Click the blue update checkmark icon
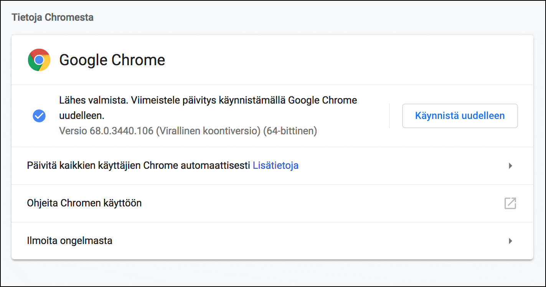This screenshot has height=287, width=546. [39, 115]
